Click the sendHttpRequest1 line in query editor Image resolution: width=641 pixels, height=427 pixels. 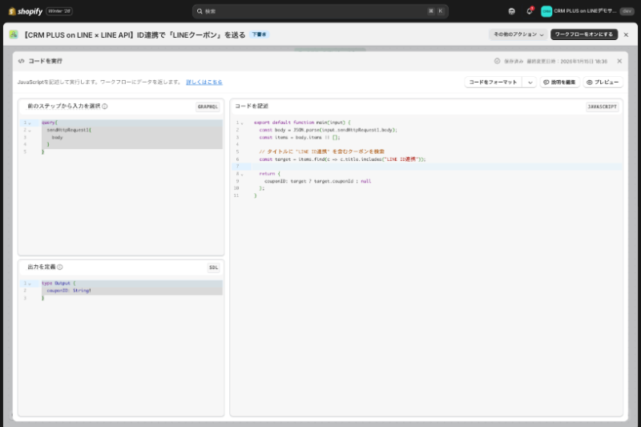pyautogui.click(x=69, y=130)
